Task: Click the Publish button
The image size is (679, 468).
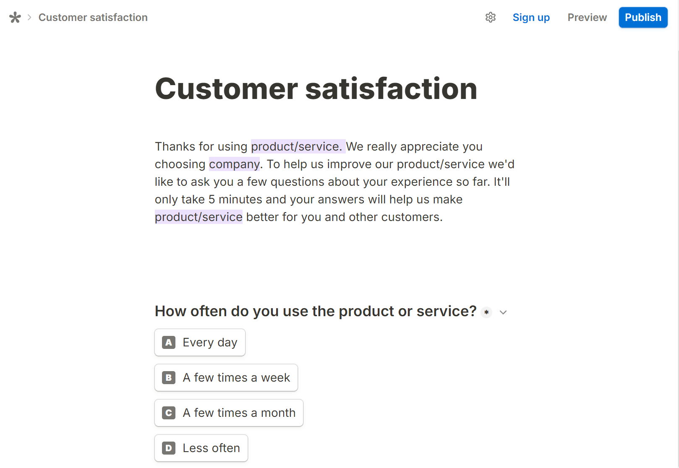Action: [643, 17]
